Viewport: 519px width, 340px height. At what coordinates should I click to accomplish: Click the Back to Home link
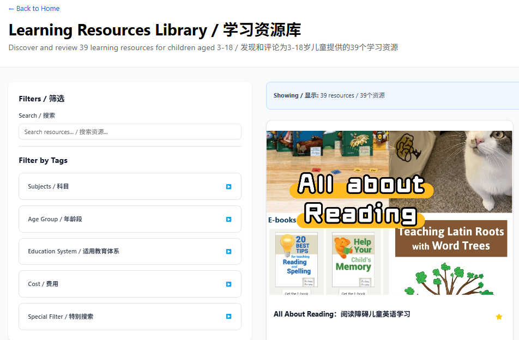(x=34, y=9)
